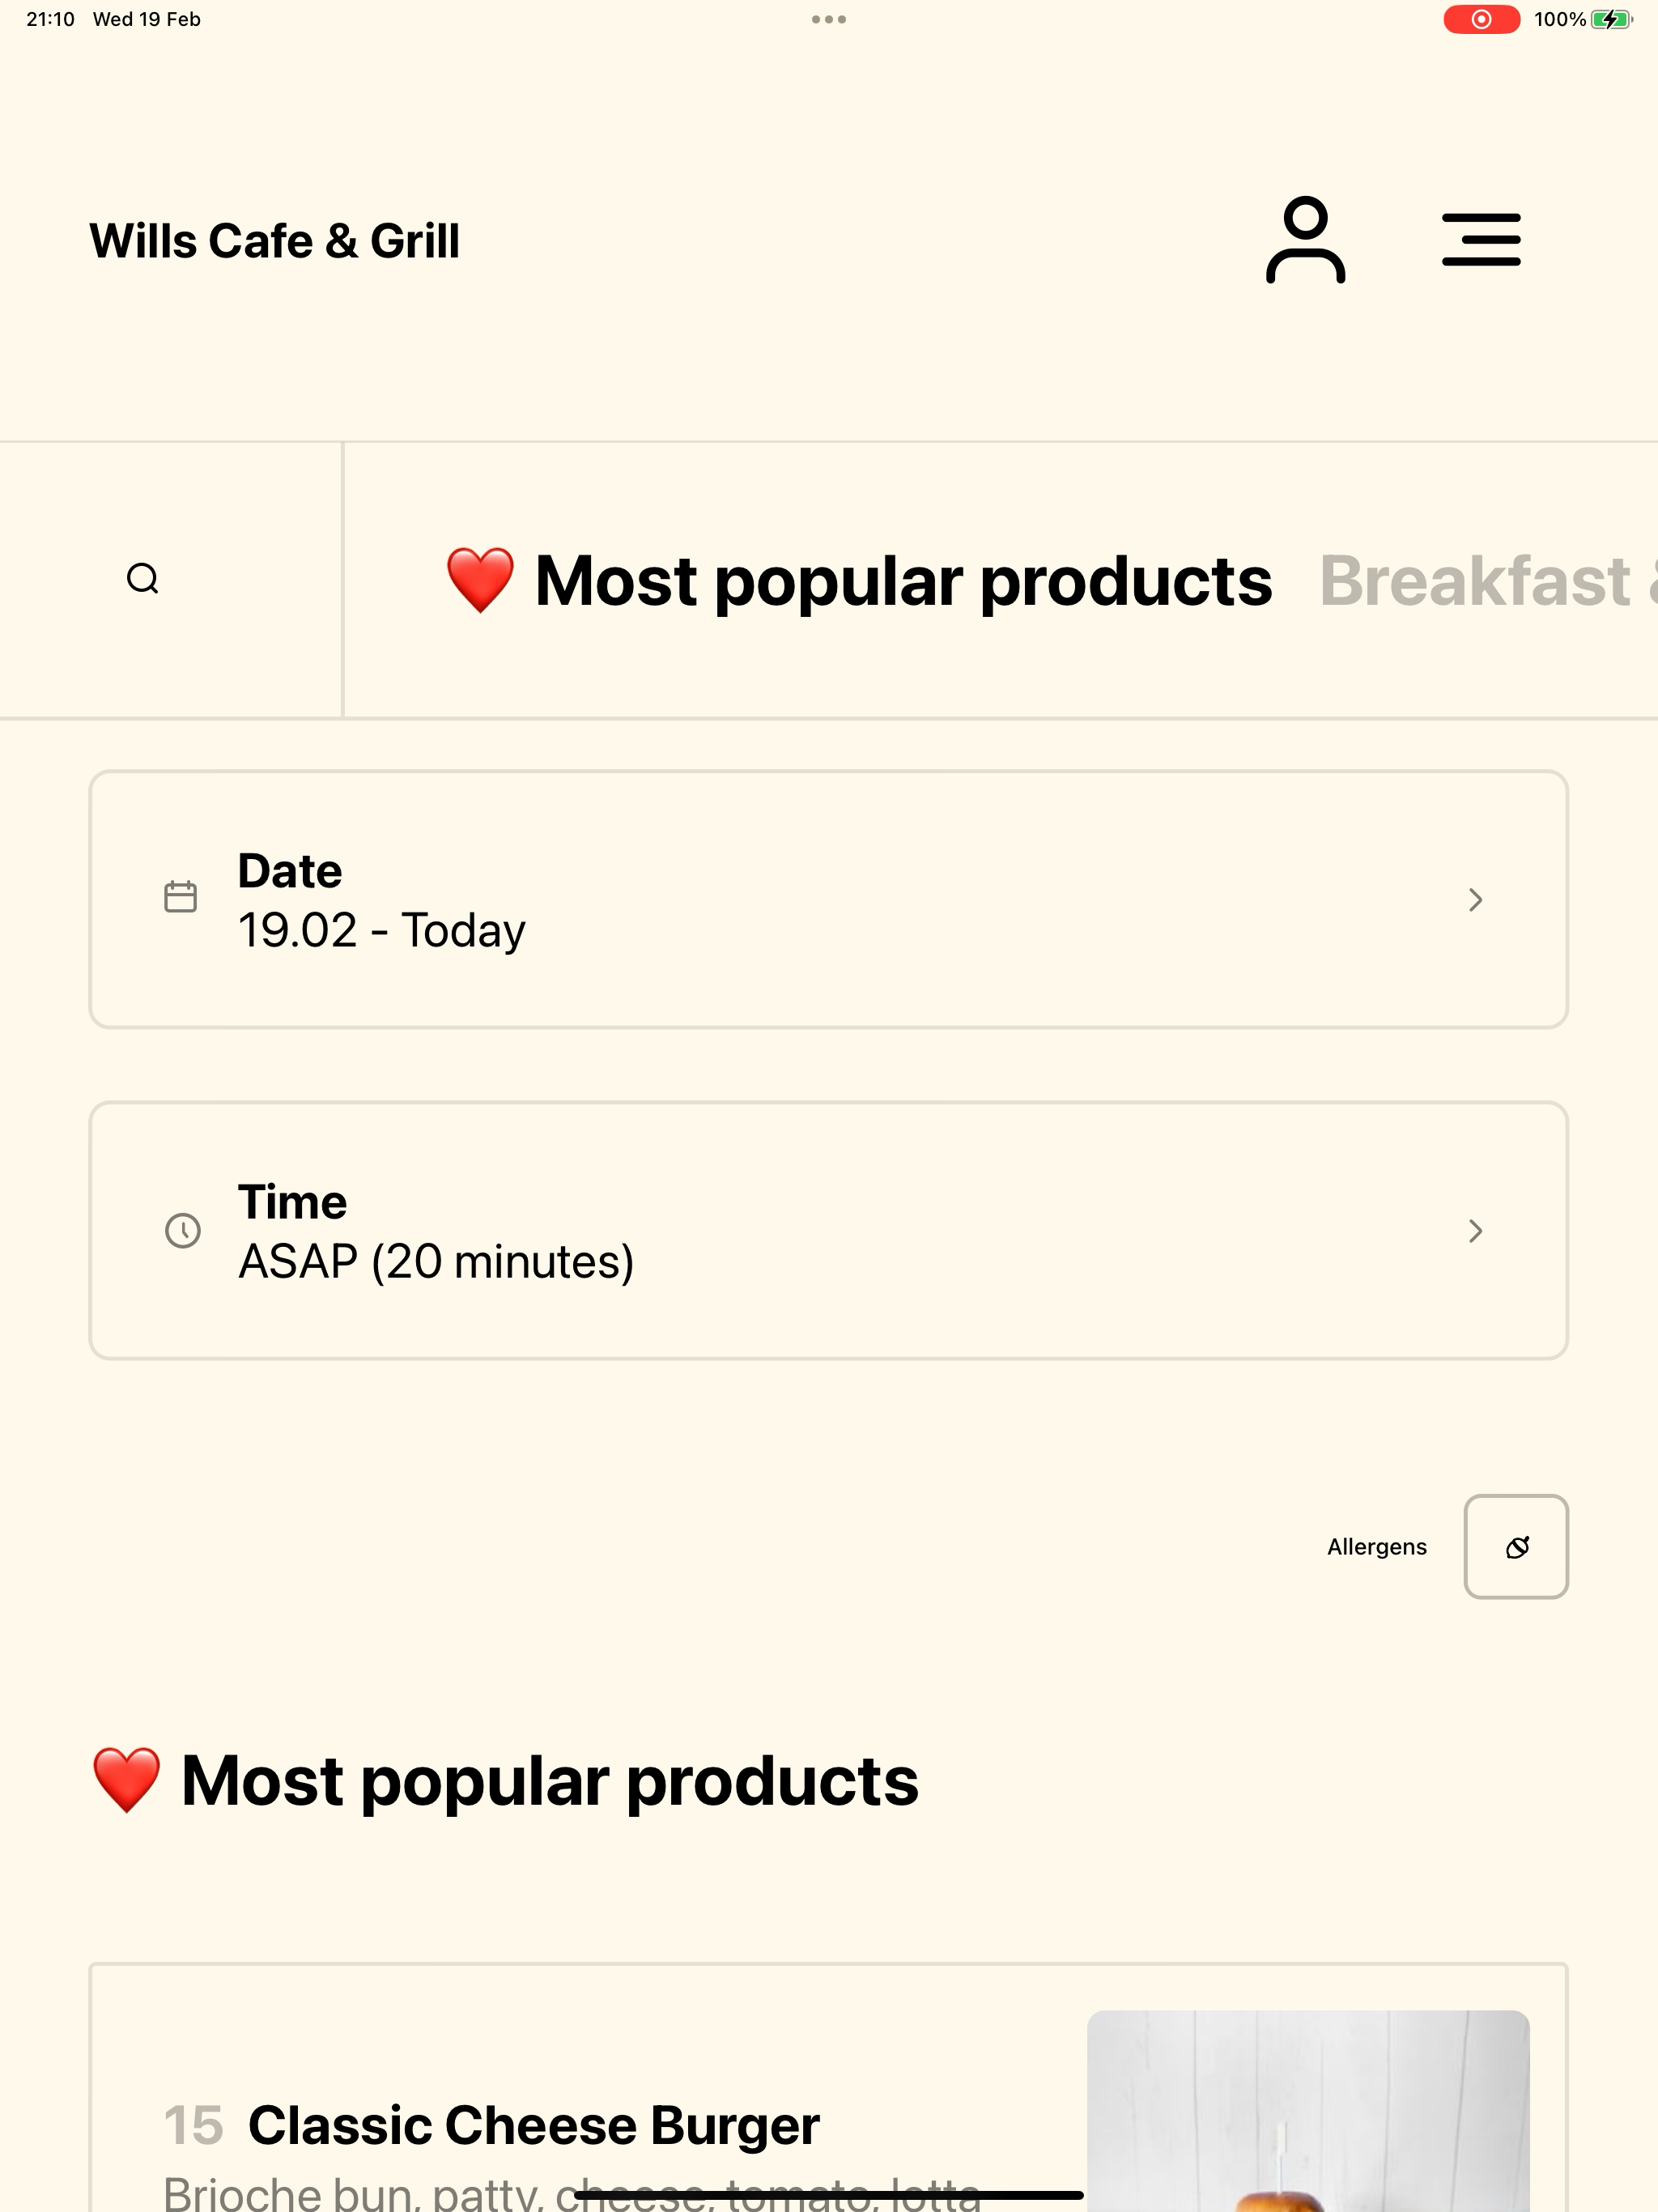Tap the screen recording indicator in status bar
This screenshot has height=2212, width=1658.
(x=1481, y=19)
